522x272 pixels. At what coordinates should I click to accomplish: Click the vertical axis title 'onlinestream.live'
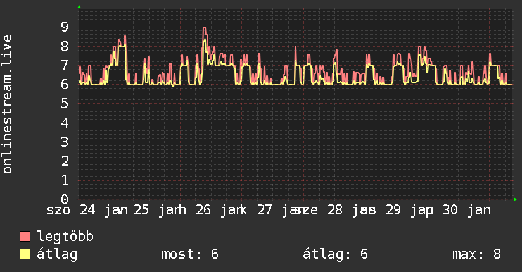(x=8, y=104)
